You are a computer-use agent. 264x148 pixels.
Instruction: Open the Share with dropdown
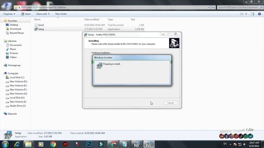pos(43,14)
